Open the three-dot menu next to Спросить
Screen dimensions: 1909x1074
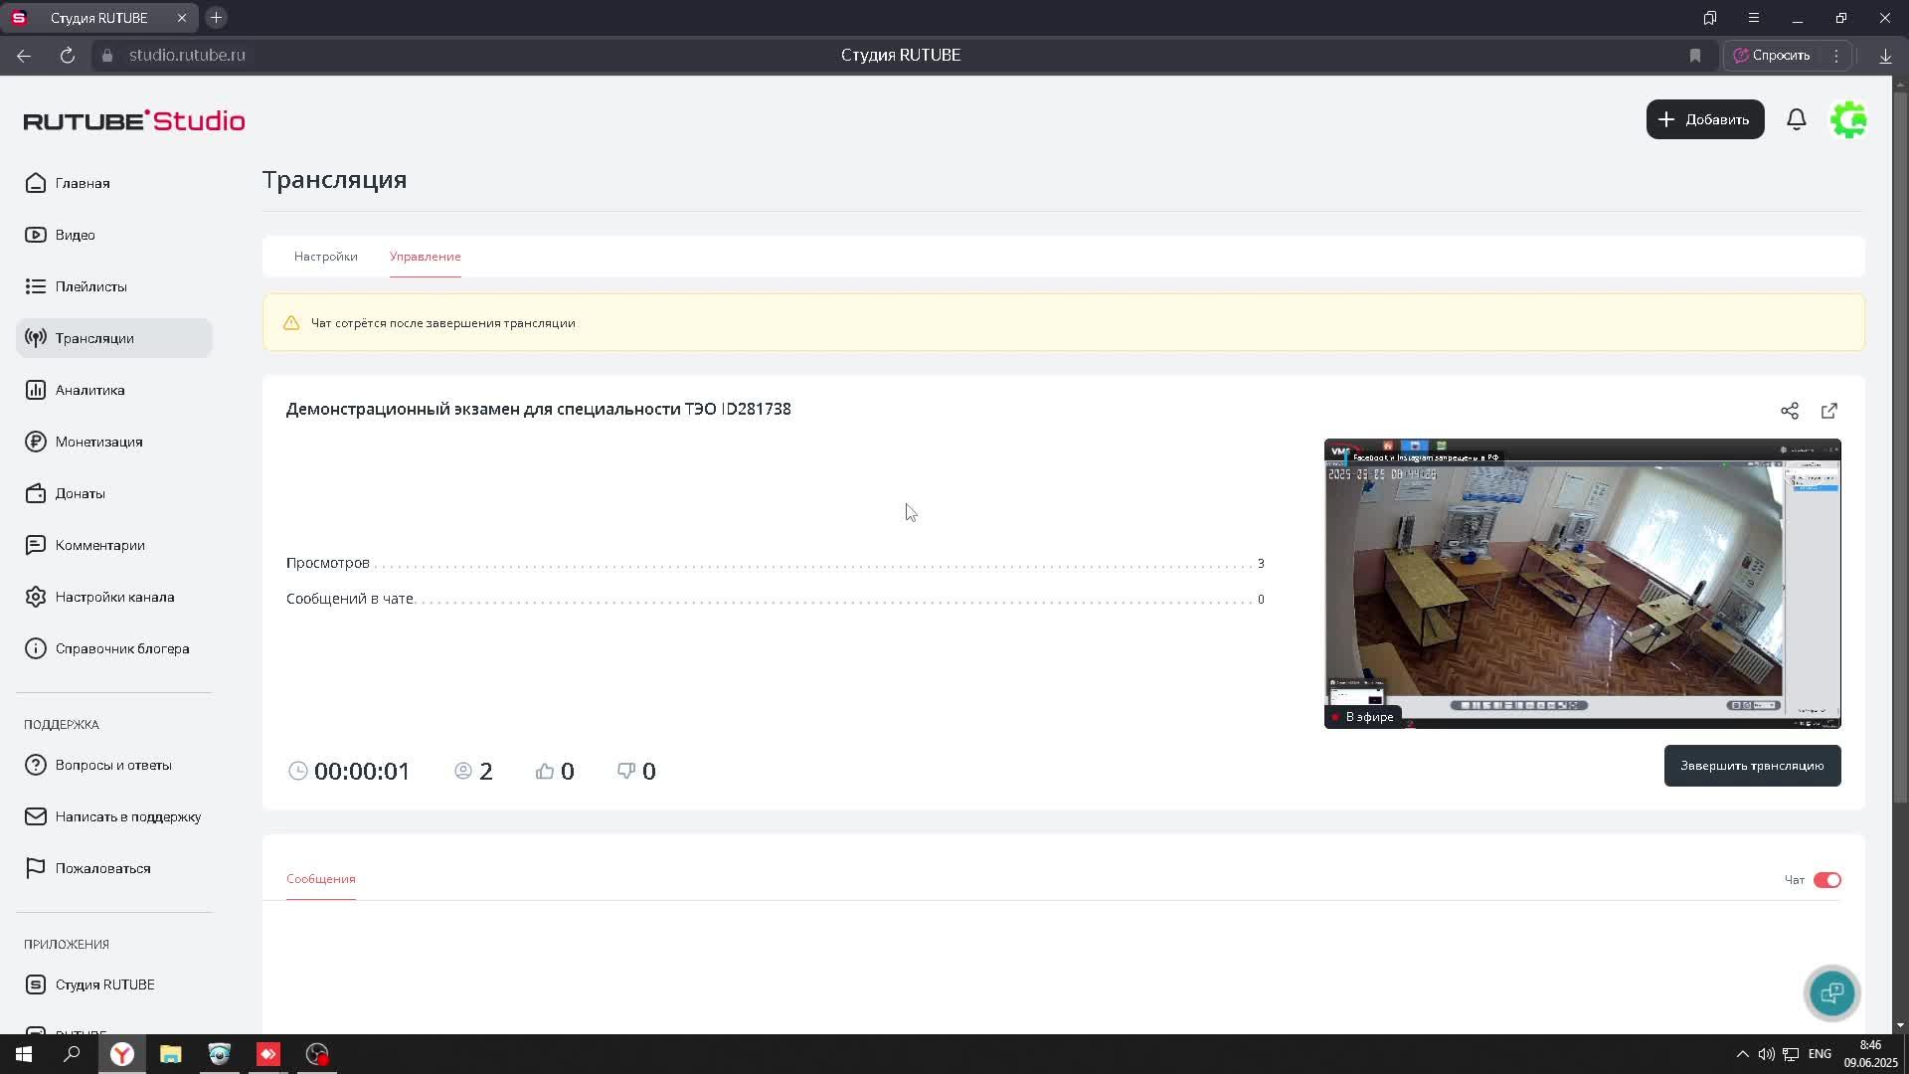point(1836,56)
